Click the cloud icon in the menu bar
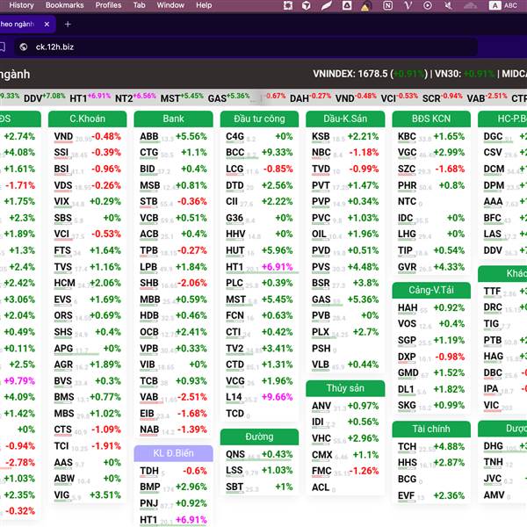Image resolution: width=527 pixels, height=527 pixels. (470, 5)
